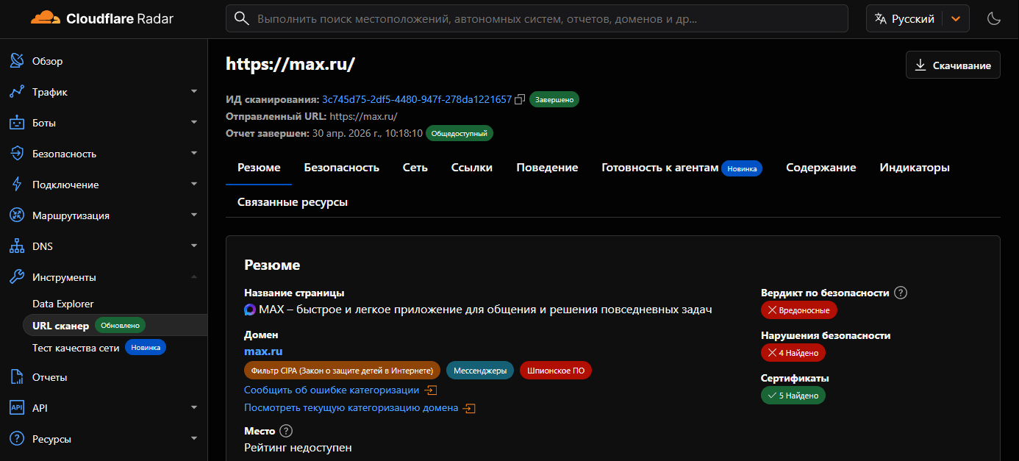
Task: Click the Завершено status badge
Action: (x=554, y=99)
